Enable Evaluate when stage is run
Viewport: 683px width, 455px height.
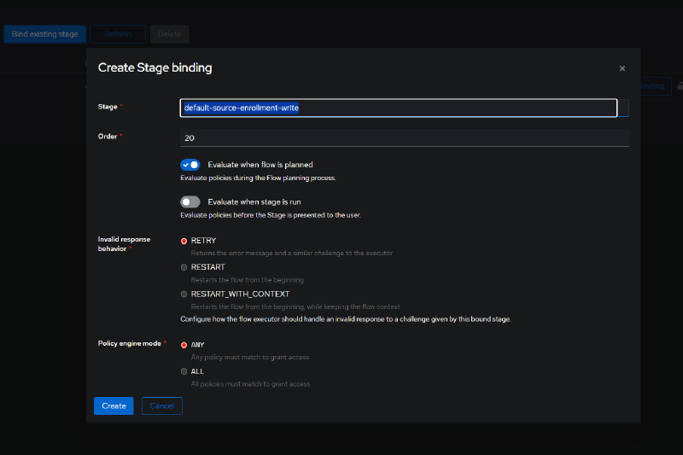(x=190, y=202)
